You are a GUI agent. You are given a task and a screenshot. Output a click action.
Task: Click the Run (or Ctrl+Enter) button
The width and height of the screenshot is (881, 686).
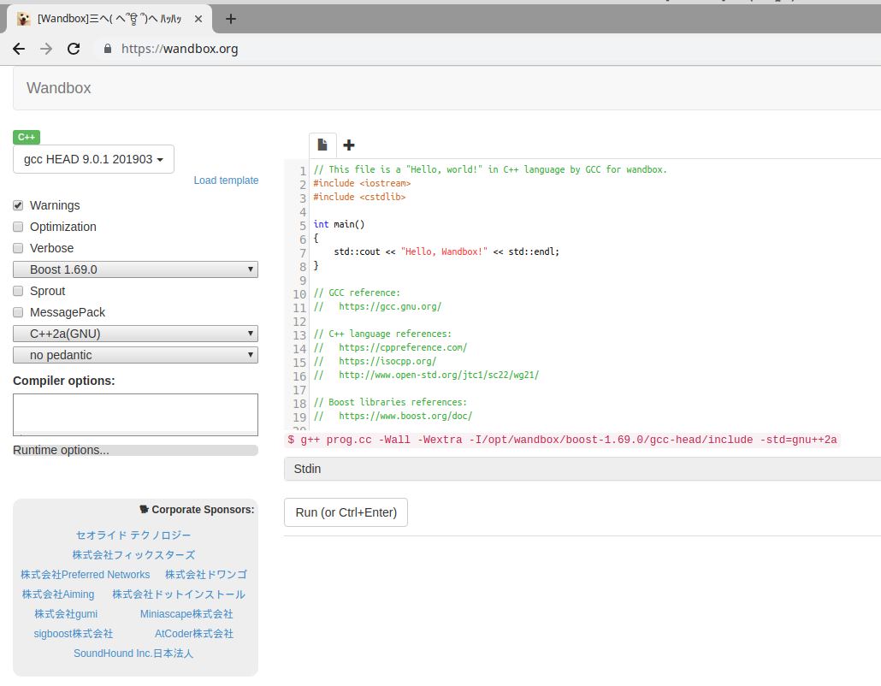346,512
